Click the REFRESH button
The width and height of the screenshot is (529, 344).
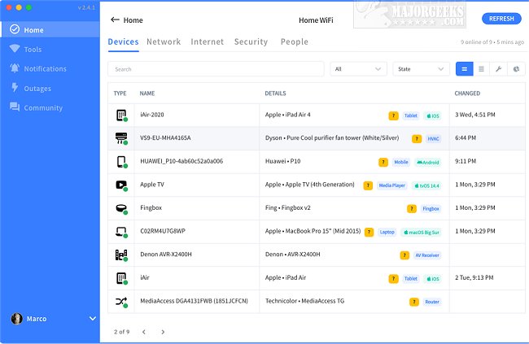tap(501, 19)
